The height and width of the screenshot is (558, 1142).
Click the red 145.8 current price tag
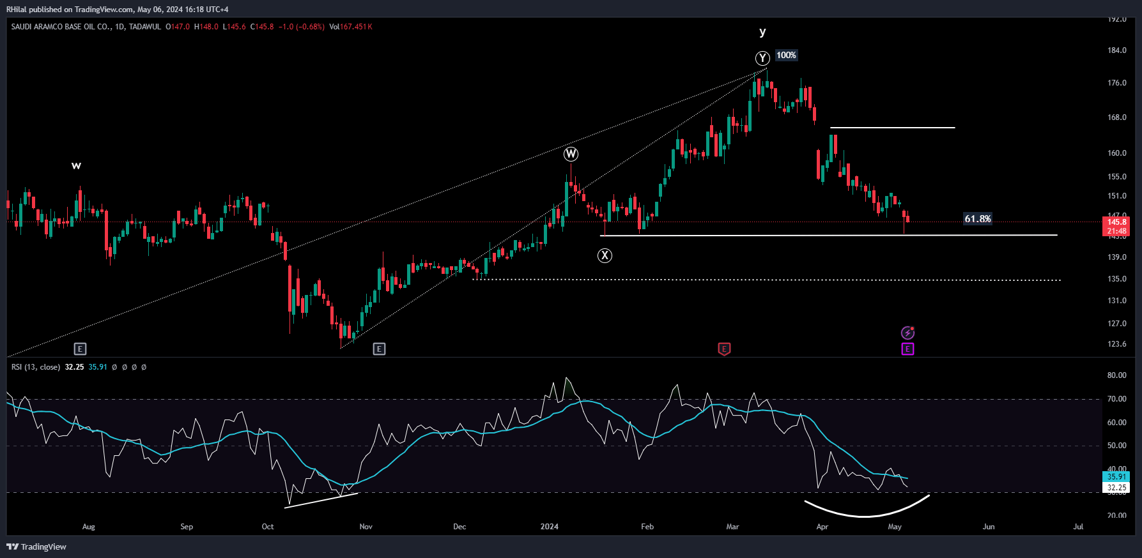point(1116,222)
